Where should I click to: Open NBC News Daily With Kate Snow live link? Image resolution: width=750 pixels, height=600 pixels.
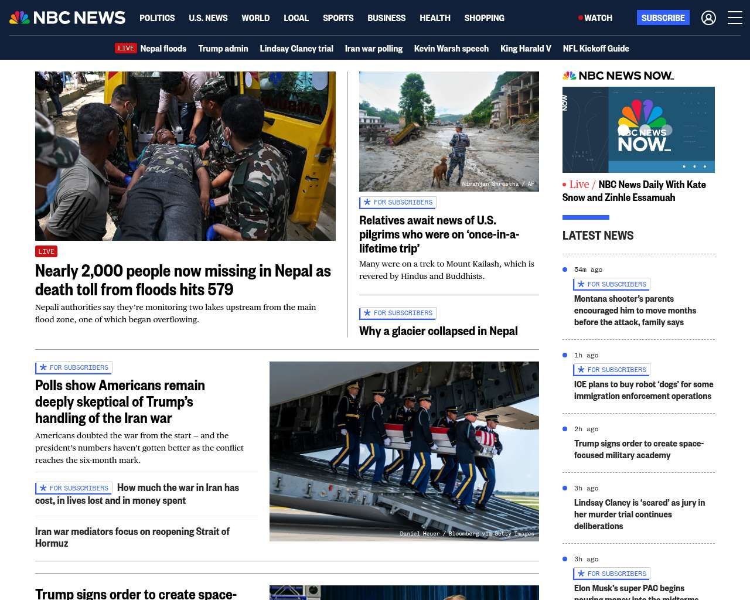(x=634, y=191)
